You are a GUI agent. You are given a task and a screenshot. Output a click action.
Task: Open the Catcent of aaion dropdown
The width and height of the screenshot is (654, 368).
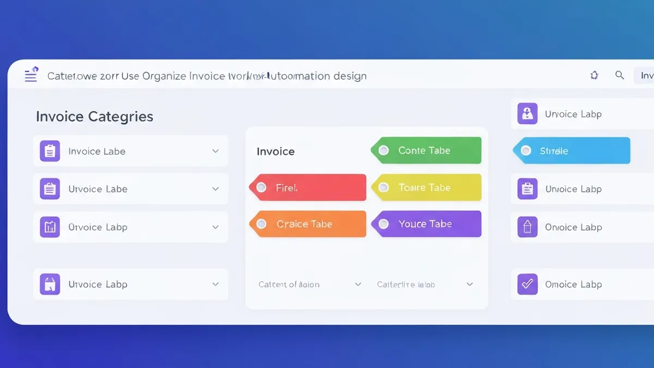pyautogui.click(x=358, y=284)
